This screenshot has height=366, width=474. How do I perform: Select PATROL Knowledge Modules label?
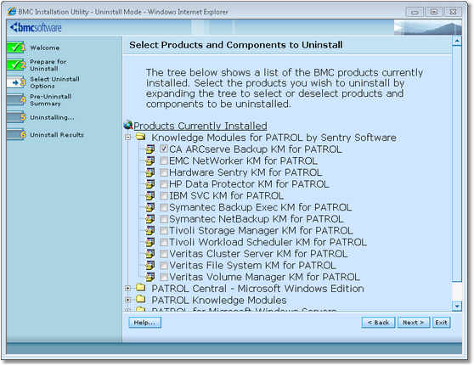click(x=219, y=300)
